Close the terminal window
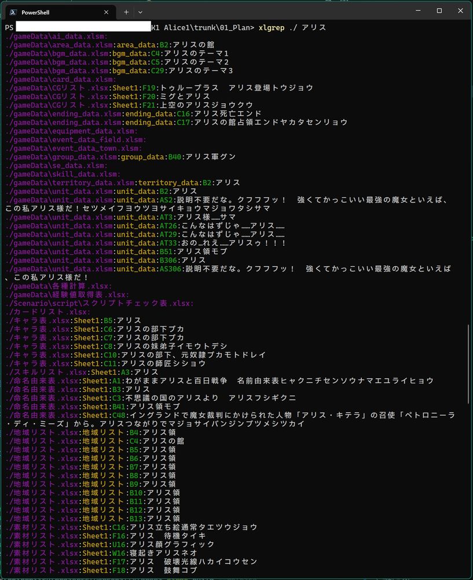 [460, 10]
